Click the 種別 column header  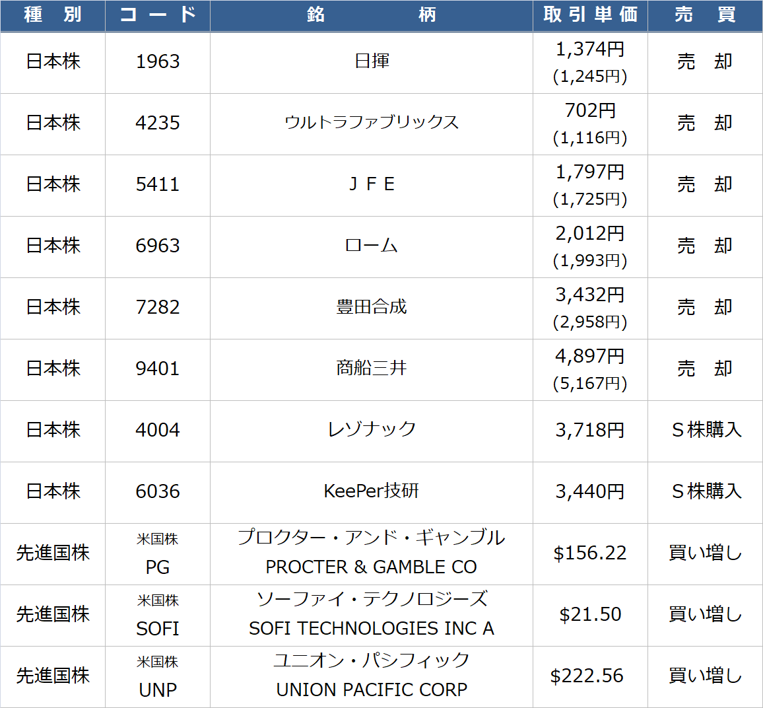click(x=53, y=15)
